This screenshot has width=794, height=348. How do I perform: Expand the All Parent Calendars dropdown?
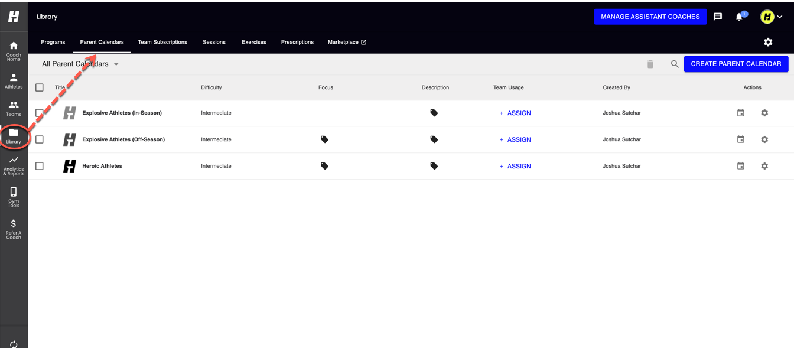80,64
